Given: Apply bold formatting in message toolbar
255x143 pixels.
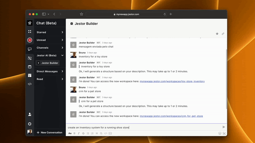Looking at the screenshot, I should (74, 133).
